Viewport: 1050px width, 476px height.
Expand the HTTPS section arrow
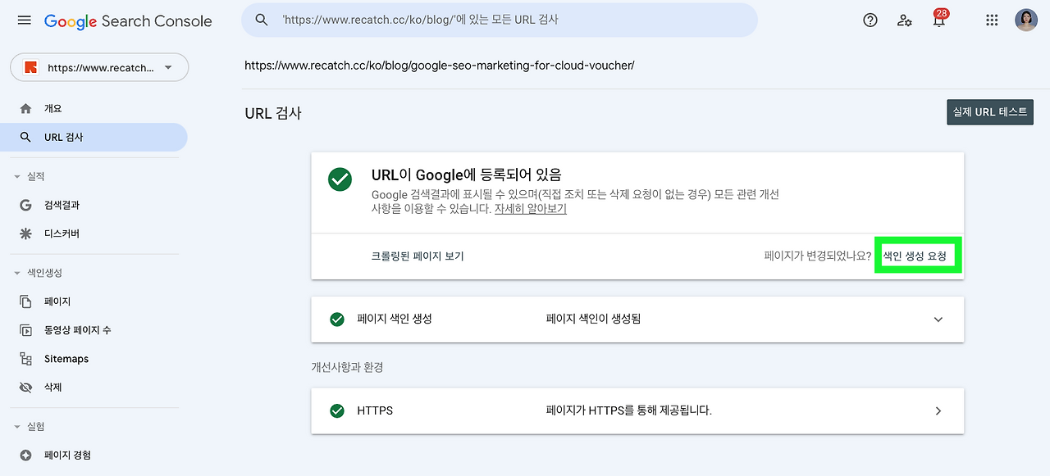(x=938, y=410)
